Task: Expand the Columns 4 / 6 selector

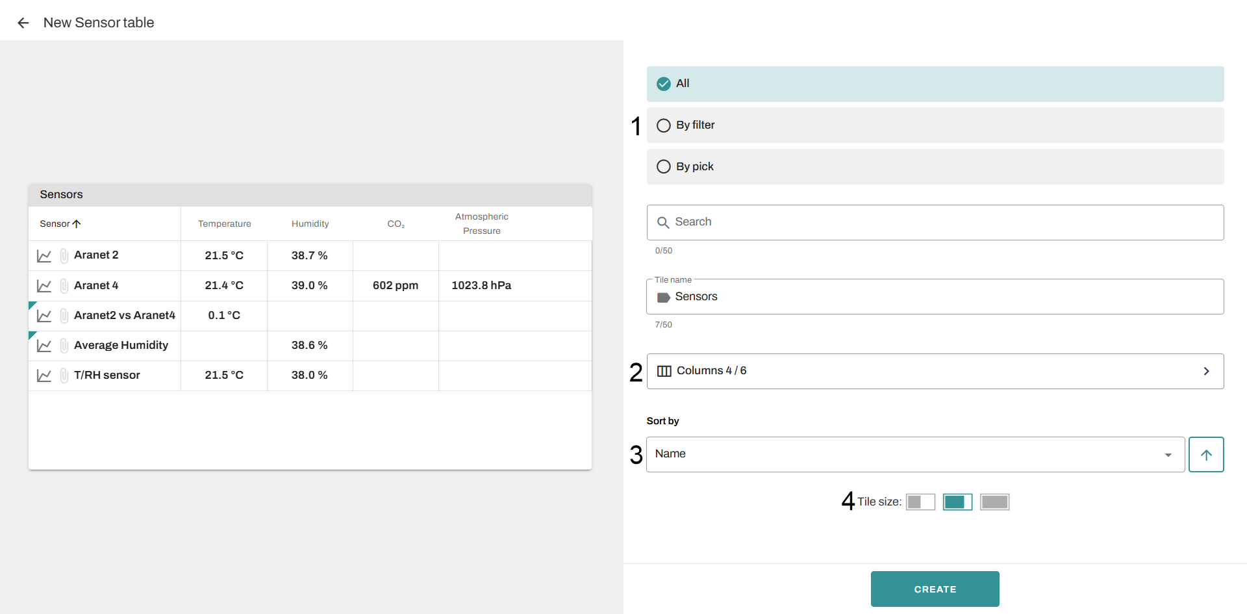Action: tap(935, 371)
